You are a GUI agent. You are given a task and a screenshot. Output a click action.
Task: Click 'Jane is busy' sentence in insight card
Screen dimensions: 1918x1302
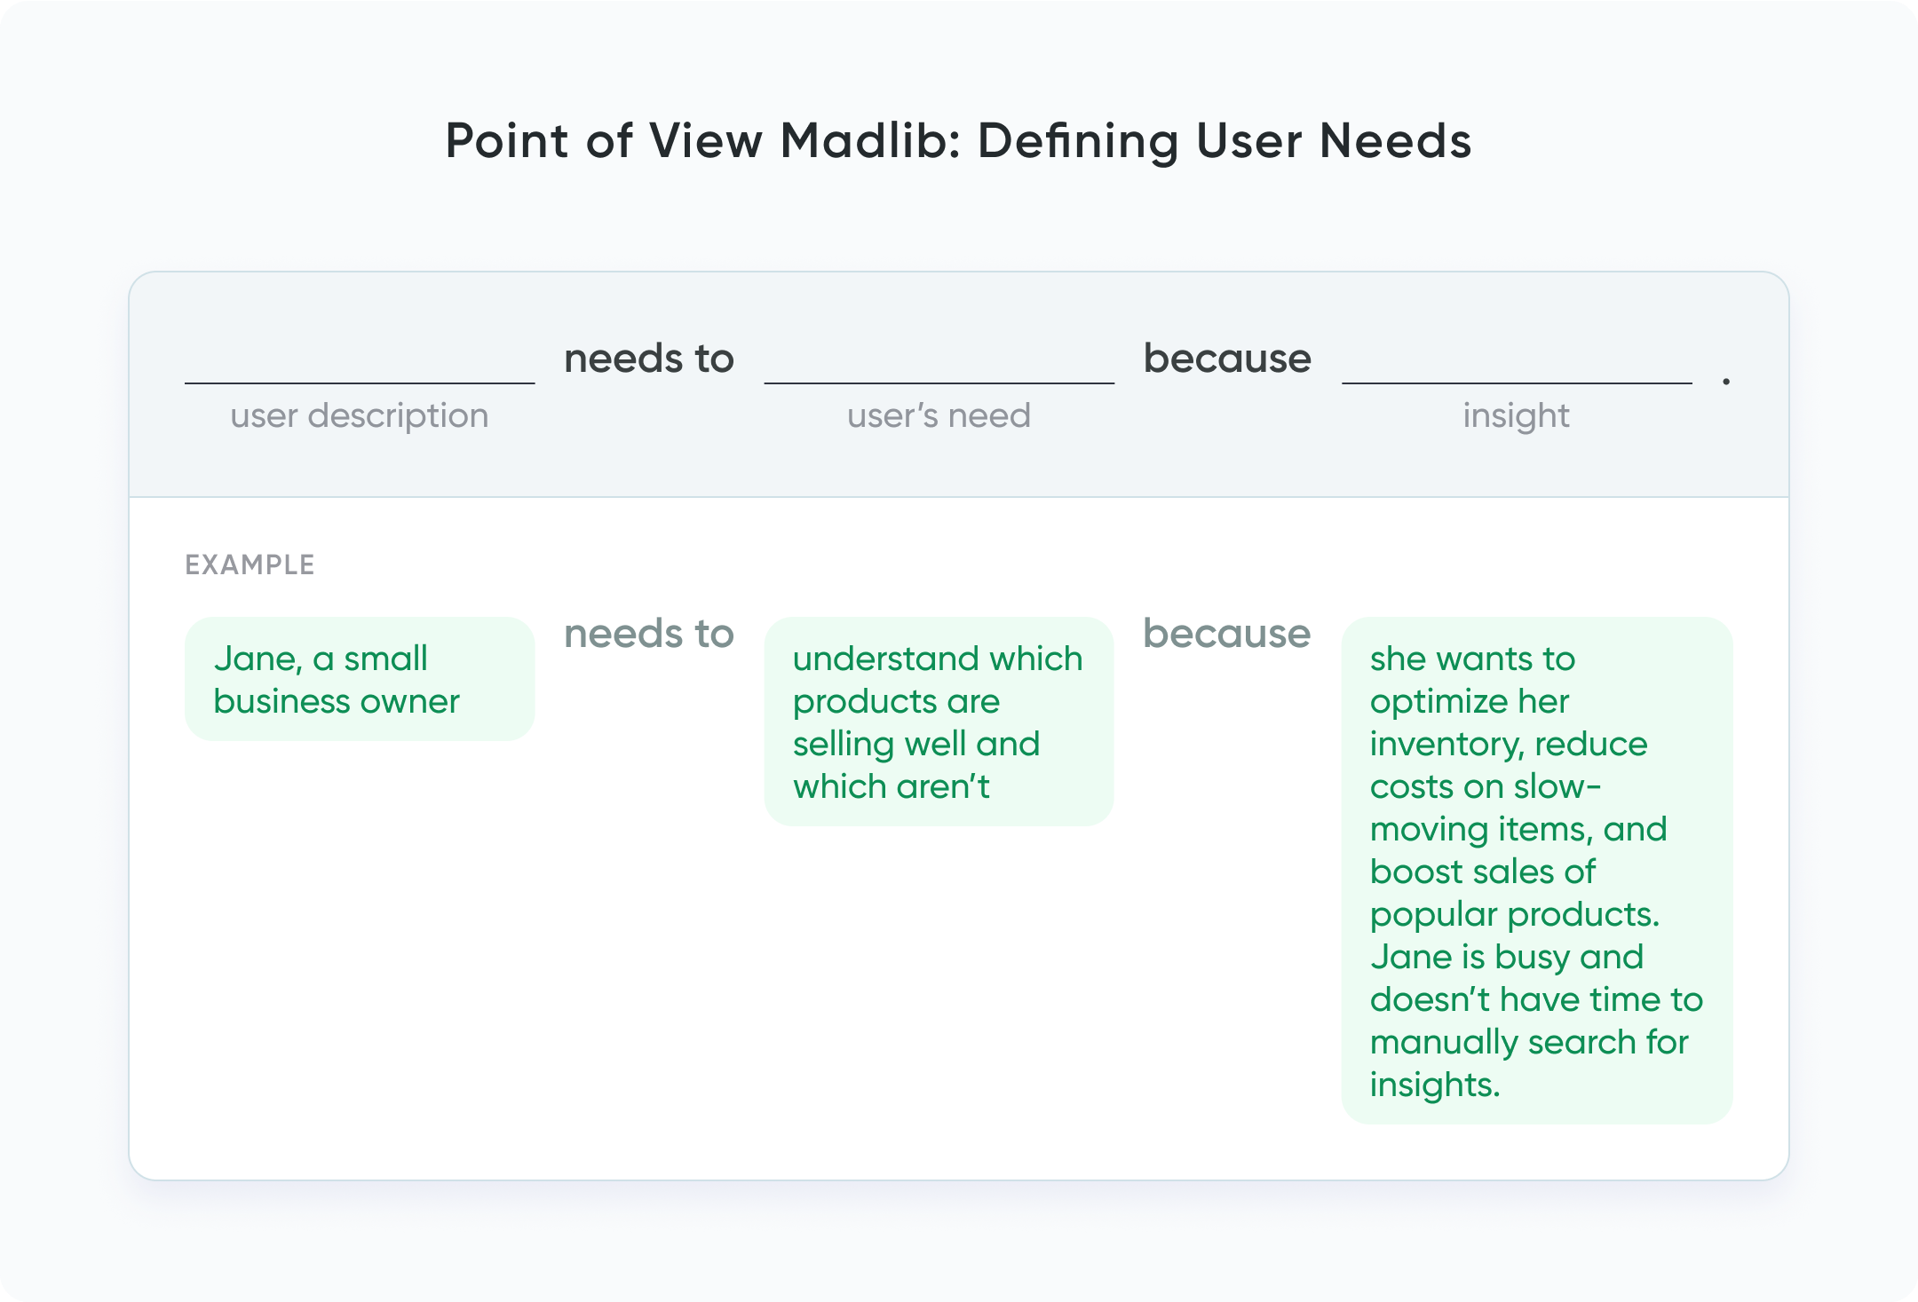pyautogui.click(x=1537, y=1021)
